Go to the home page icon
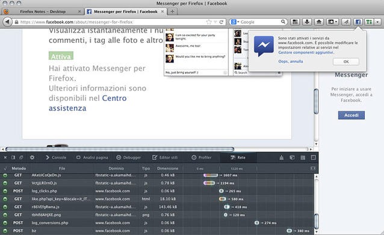The image size is (384, 235). coord(319,22)
